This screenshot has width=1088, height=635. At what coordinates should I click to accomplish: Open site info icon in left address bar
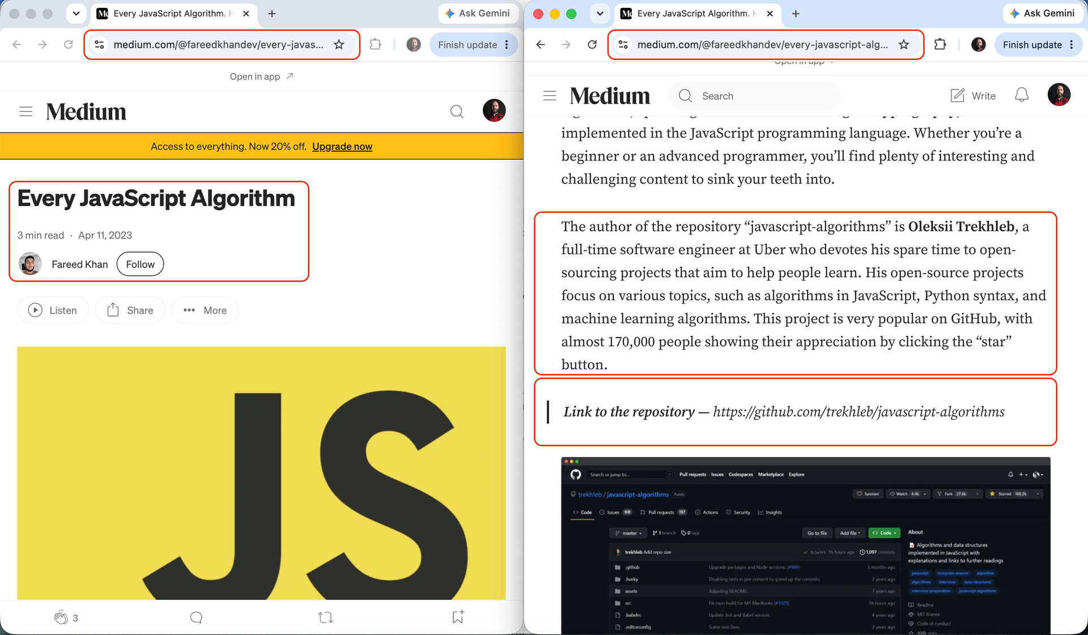[99, 45]
